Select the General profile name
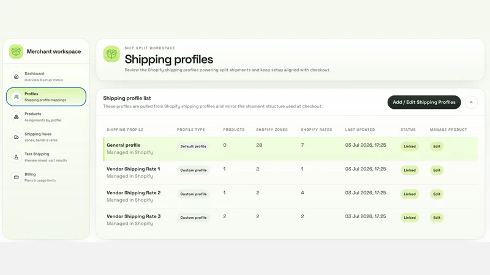Screen dimensions: 490x275 (x=124, y=145)
